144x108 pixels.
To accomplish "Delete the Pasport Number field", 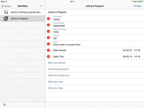I will (x=48, y=31).
